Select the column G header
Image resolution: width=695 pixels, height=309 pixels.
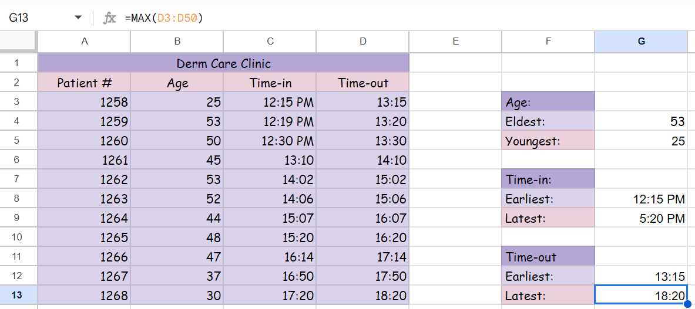pyautogui.click(x=641, y=41)
